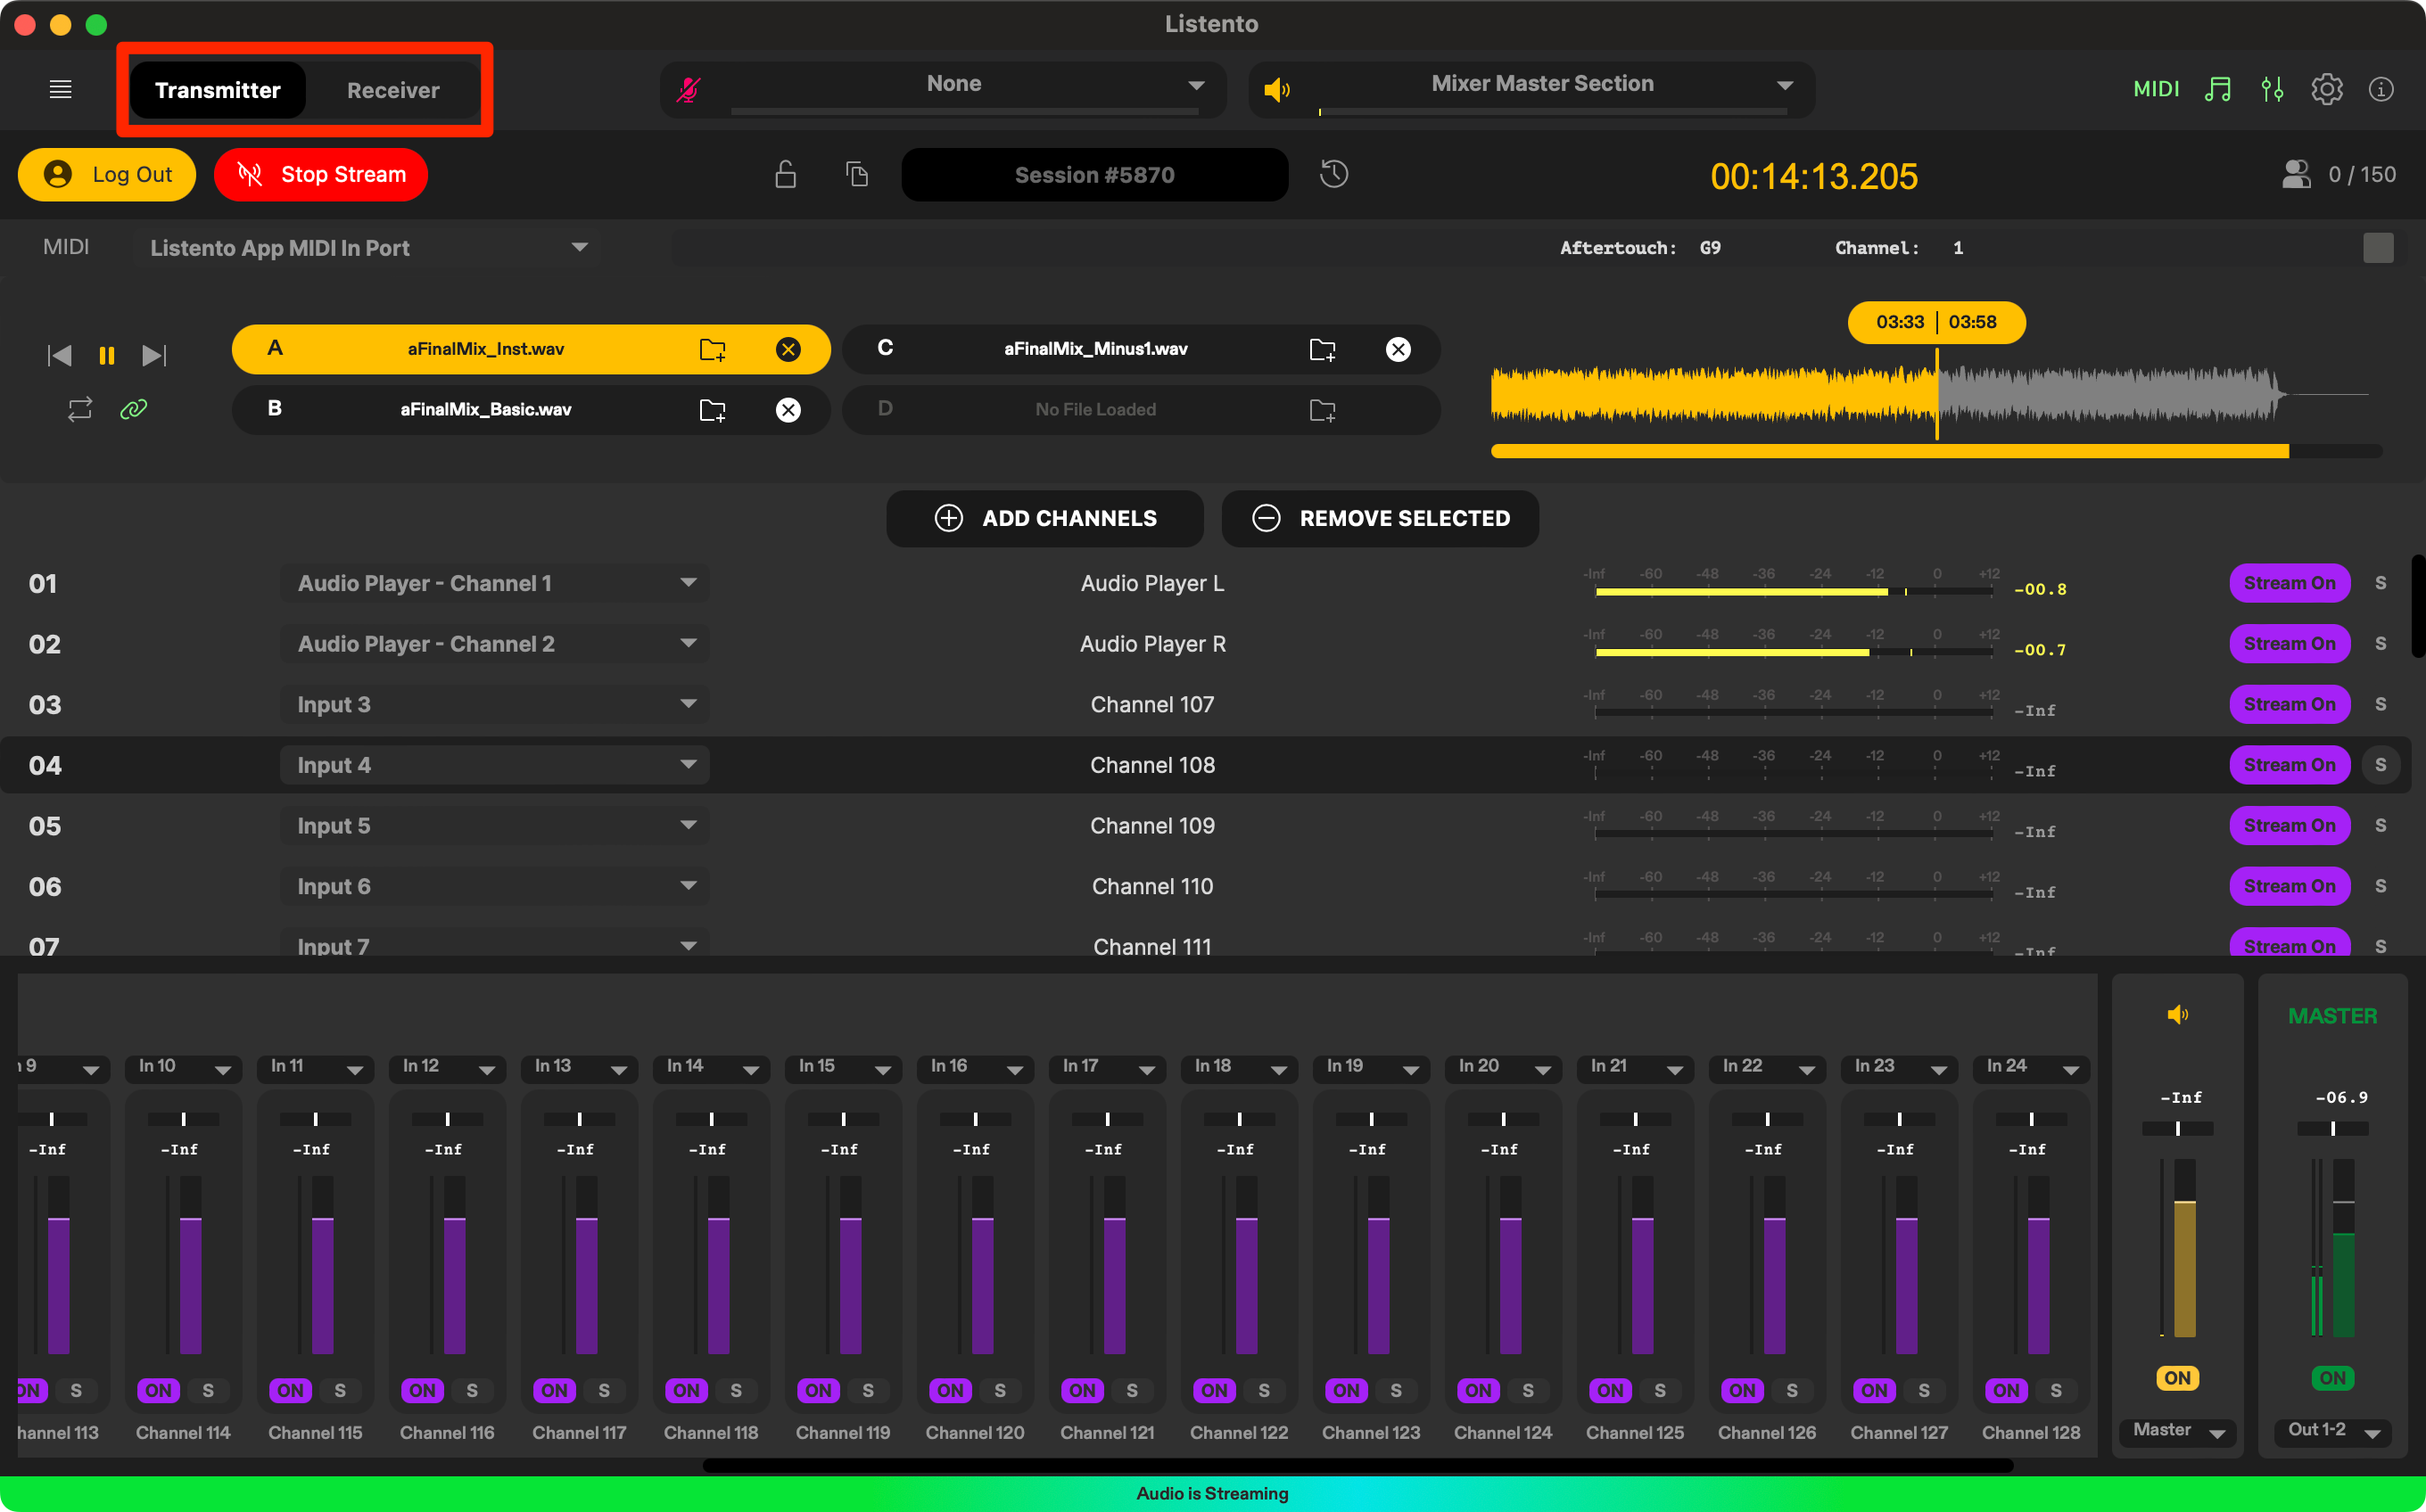Click the session padlock icon
Viewport: 2426px width, 1512px height.
(x=785, y=174)
